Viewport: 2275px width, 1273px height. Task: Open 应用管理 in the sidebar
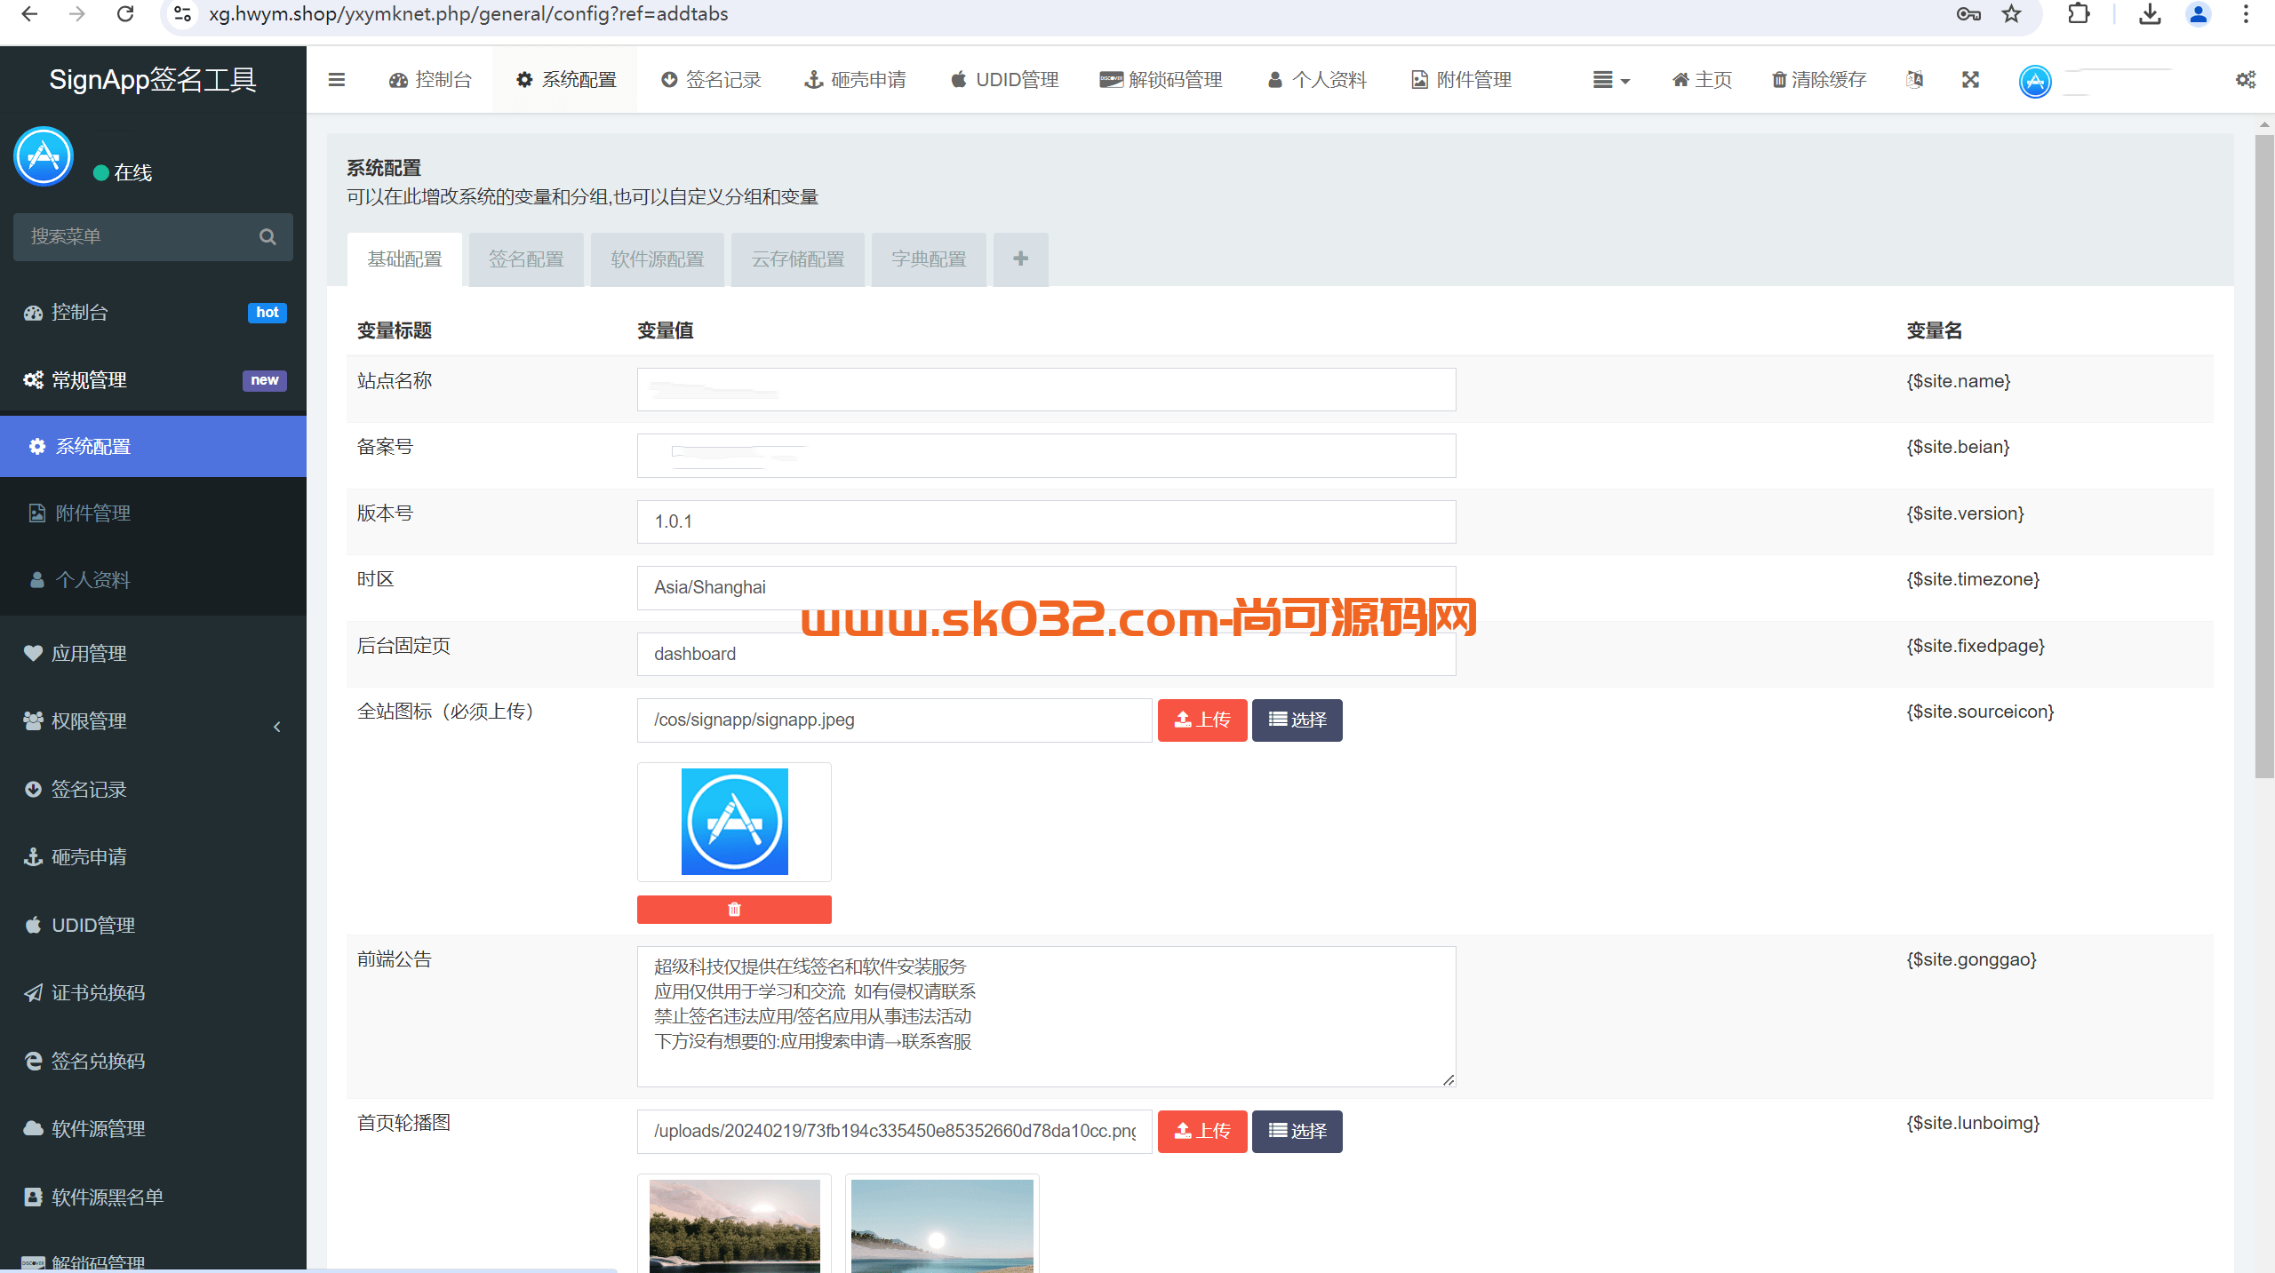click(x=153, y=653)
